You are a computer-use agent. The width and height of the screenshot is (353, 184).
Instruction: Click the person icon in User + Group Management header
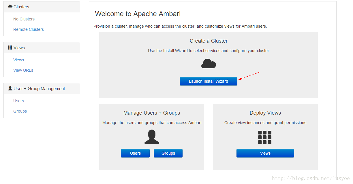(x=10, y=88)
